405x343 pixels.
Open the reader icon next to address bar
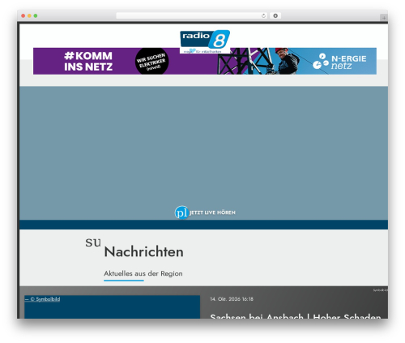(x=275, y=16)
